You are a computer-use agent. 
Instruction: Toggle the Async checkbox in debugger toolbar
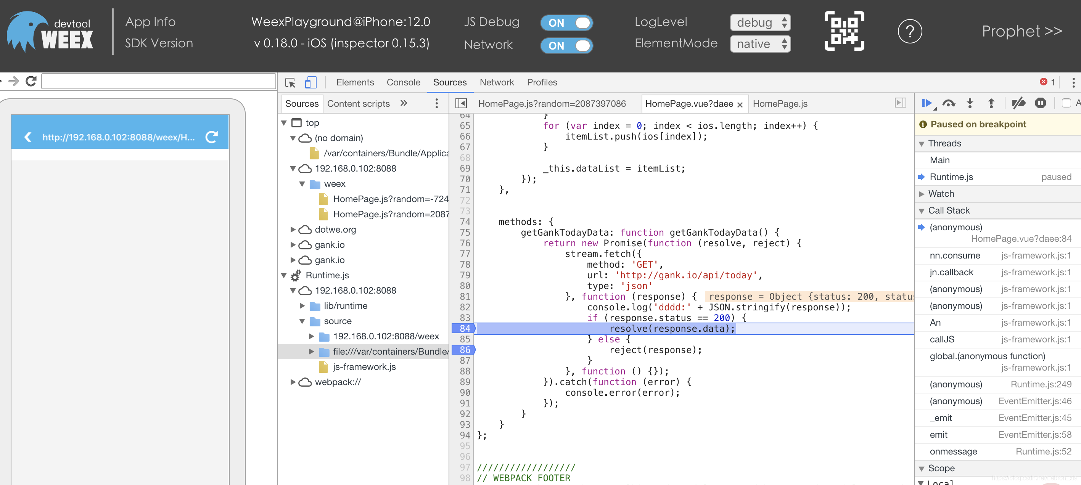coord(1066,103)
